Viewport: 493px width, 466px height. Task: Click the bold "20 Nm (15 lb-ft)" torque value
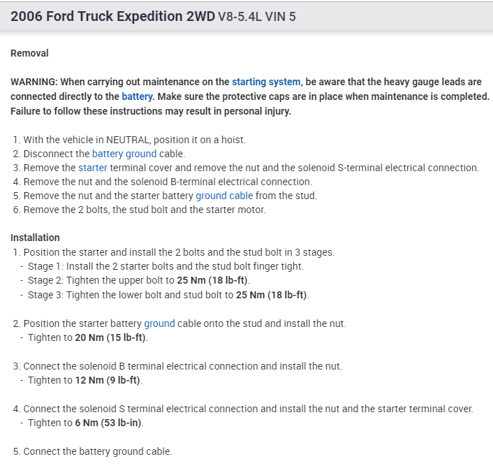coord(110,337)
